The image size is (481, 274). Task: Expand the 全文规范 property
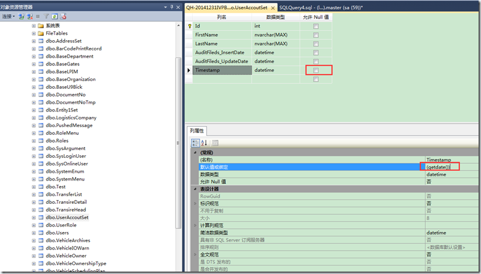(x=195, y=254)
